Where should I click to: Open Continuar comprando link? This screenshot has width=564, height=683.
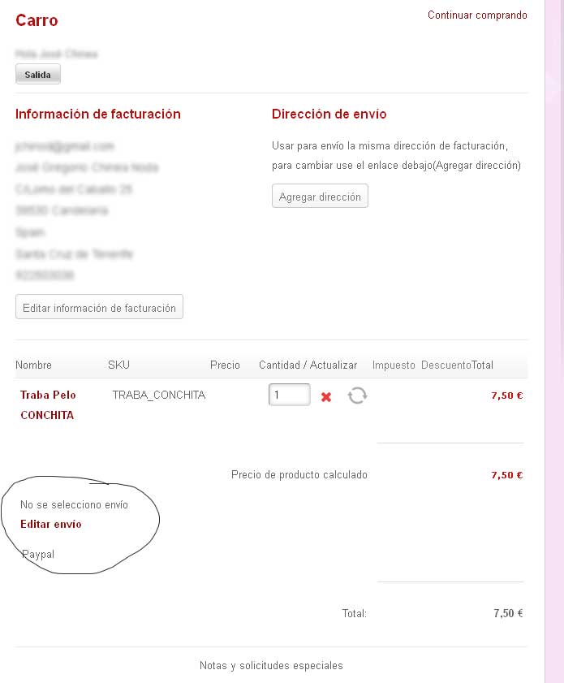coord(477,15)
